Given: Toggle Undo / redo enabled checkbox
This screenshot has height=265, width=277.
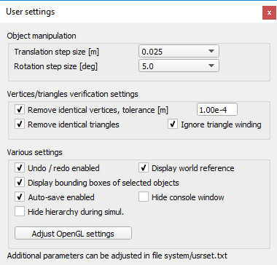Looking at the screenshot, I should click(x=20, y=168).
